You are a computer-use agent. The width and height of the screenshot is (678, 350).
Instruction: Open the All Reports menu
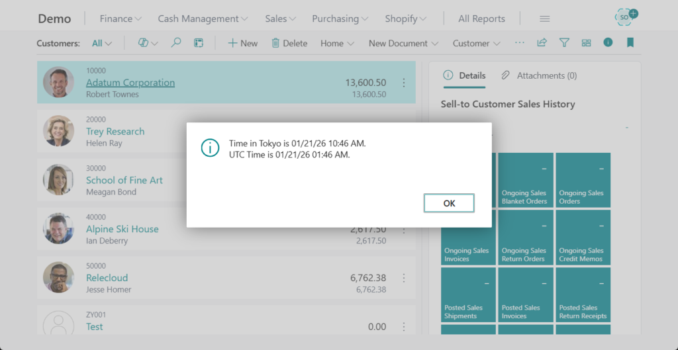click(481, 19)
